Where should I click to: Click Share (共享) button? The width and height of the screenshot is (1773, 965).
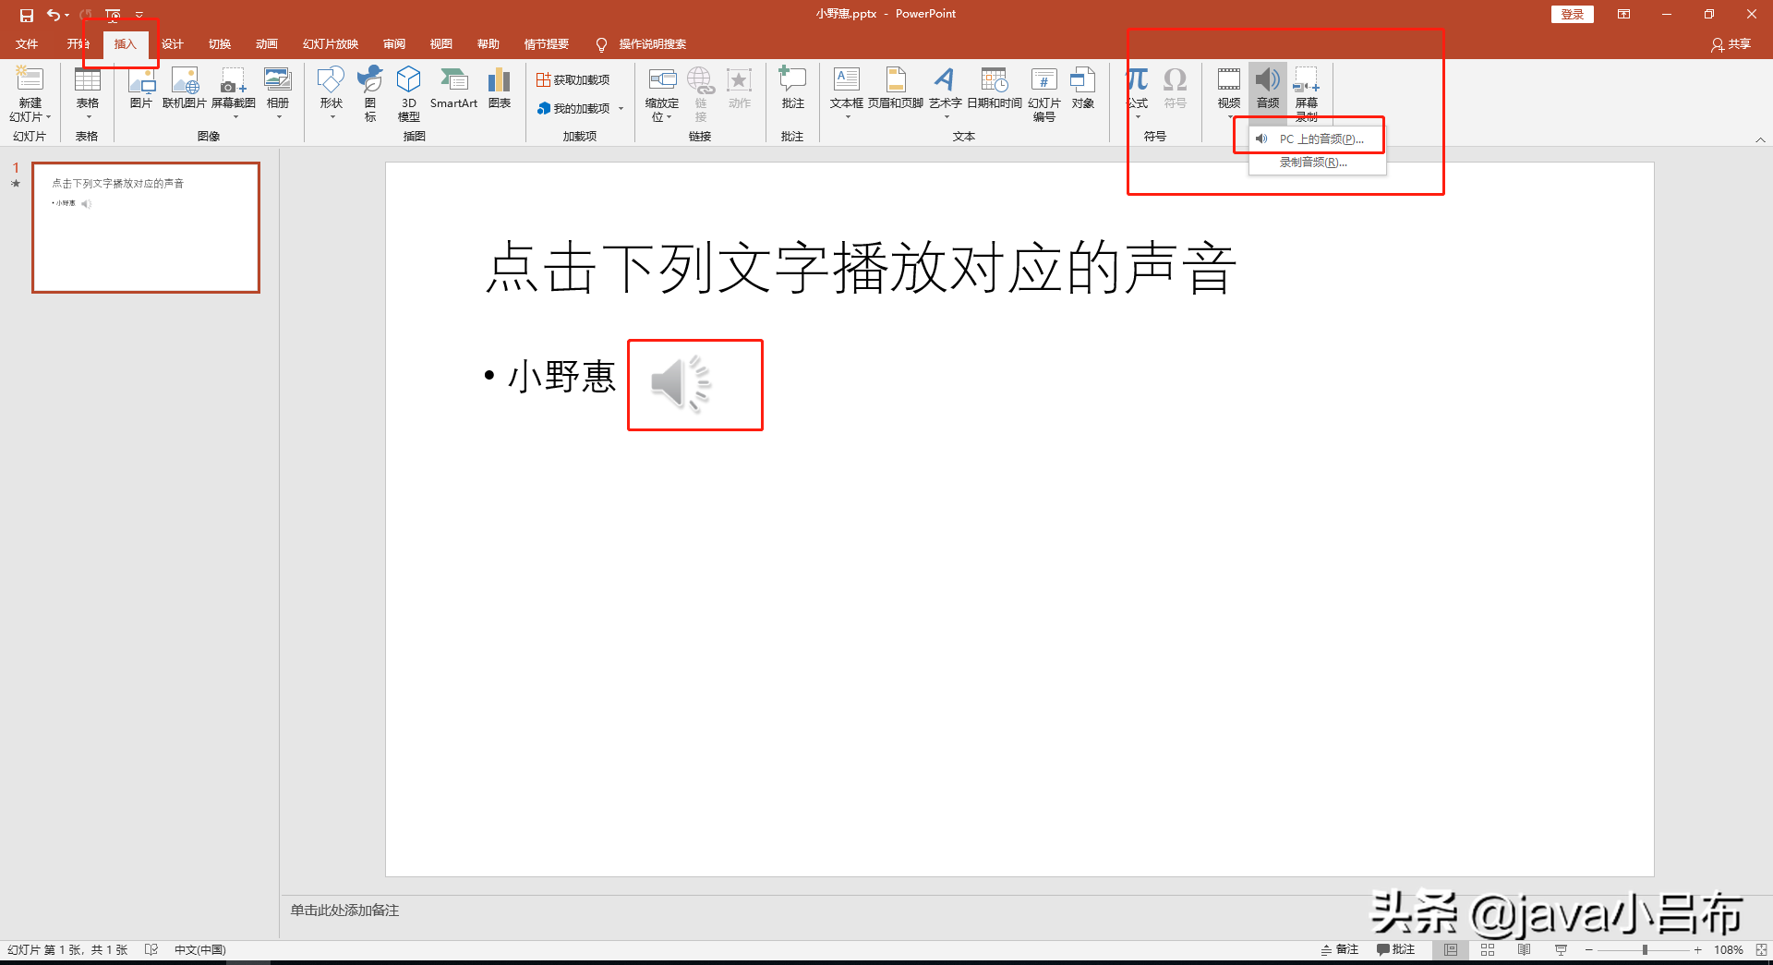(x=1731, y=44)
